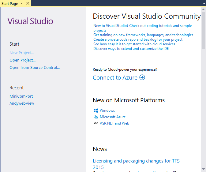Open private code repo and backlog link

(x=138, y=39)
